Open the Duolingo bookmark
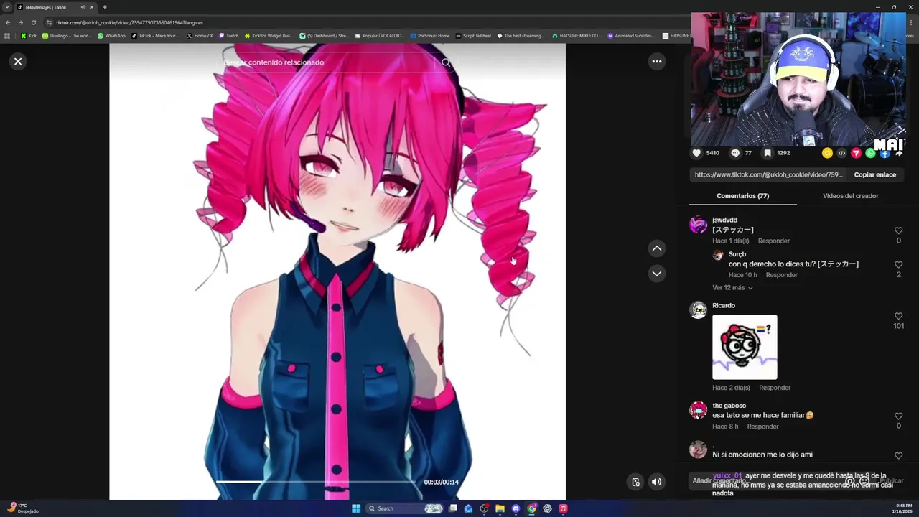The image size is (919, 517). [67, 36]
